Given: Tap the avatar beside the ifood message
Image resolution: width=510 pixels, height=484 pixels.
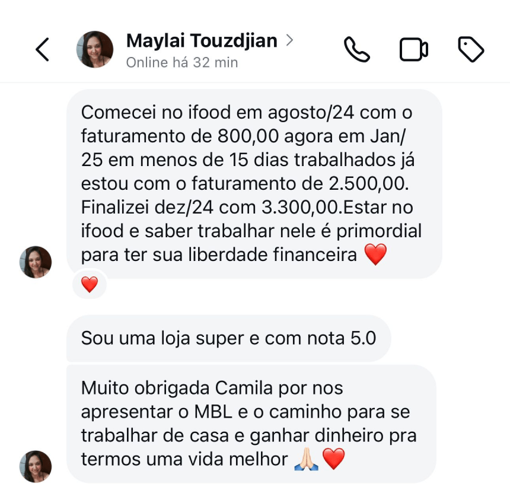Looking at the screenshot, I should tap(36, 262).
